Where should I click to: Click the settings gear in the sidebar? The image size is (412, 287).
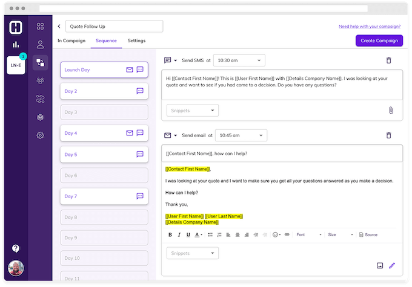point(41,135)
